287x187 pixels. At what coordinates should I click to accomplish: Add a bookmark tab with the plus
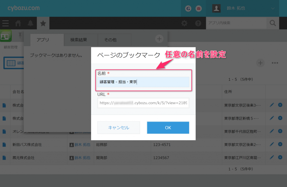pyautogui.click(x=159, y=39)
